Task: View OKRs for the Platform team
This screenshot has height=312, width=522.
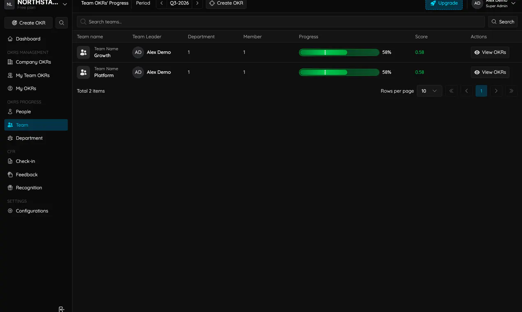Action: pyautogui.click(x=490, y=72)
